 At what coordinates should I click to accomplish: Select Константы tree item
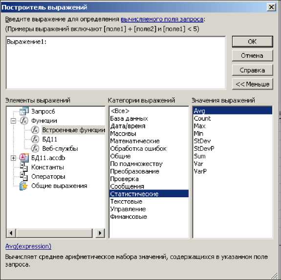coord(47,167)
